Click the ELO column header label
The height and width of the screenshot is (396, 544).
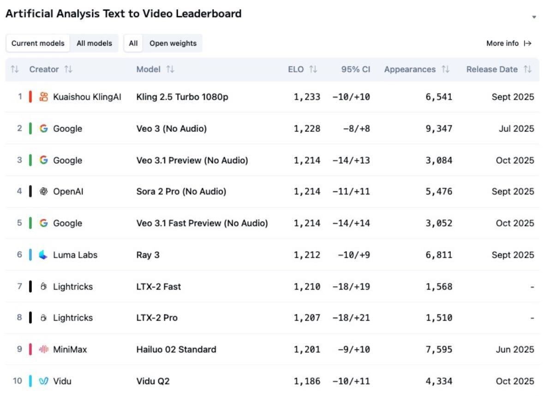point(296,69)
